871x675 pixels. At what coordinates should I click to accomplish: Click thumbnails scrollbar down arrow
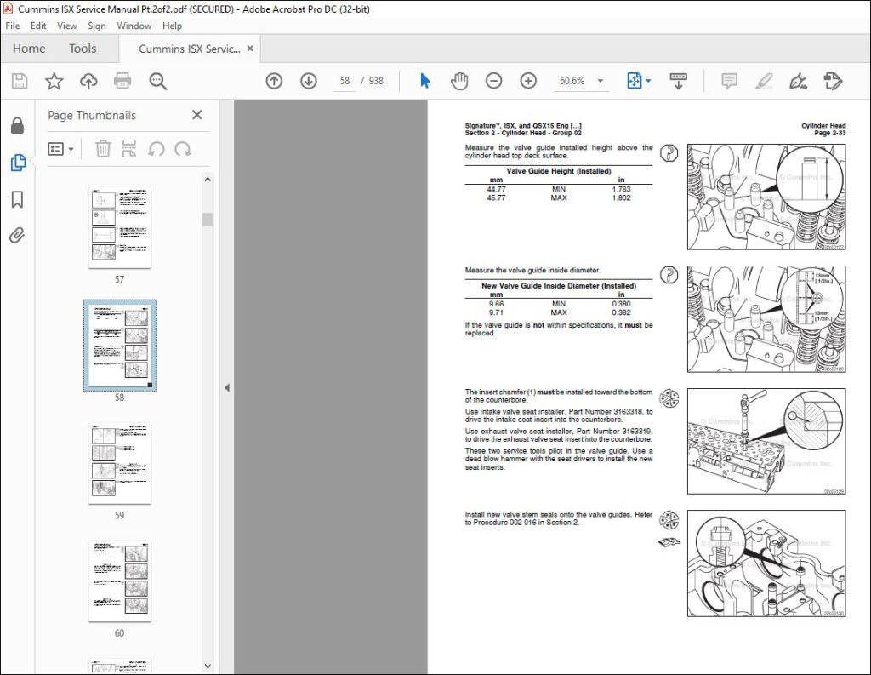[208, 666]
